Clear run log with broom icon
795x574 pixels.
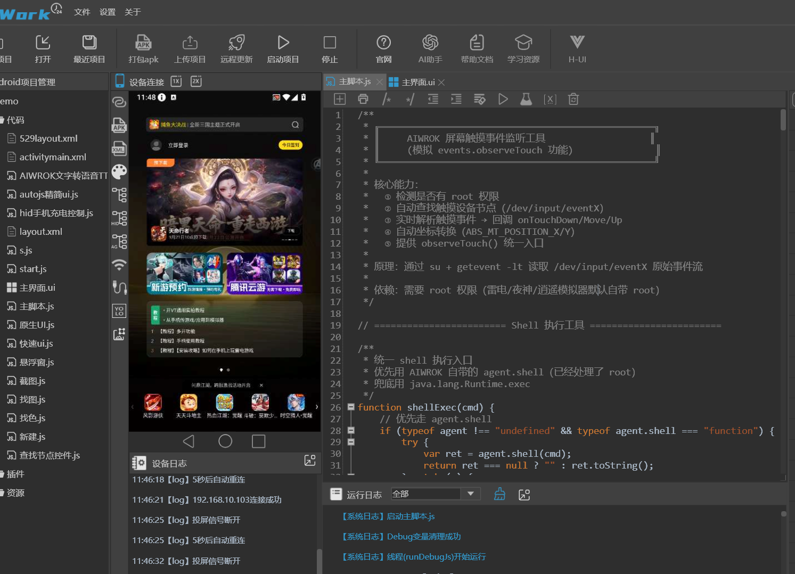[499, 494]
